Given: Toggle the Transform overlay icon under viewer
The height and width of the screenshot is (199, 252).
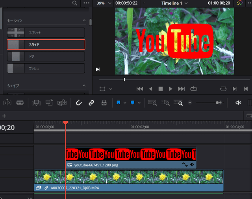Looking at the screenshot, I should point(102,89).
